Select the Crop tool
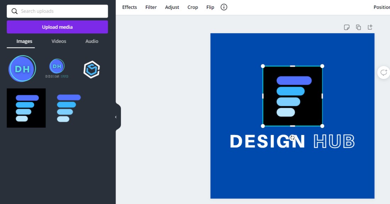Image resolution: width=390 pixels, height=204 pixels. 193,7
